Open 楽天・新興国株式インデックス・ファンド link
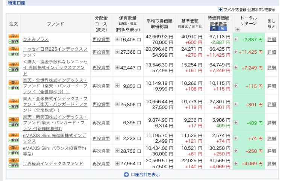This screenshot has height=181, width=282. [x=55, y=123]
